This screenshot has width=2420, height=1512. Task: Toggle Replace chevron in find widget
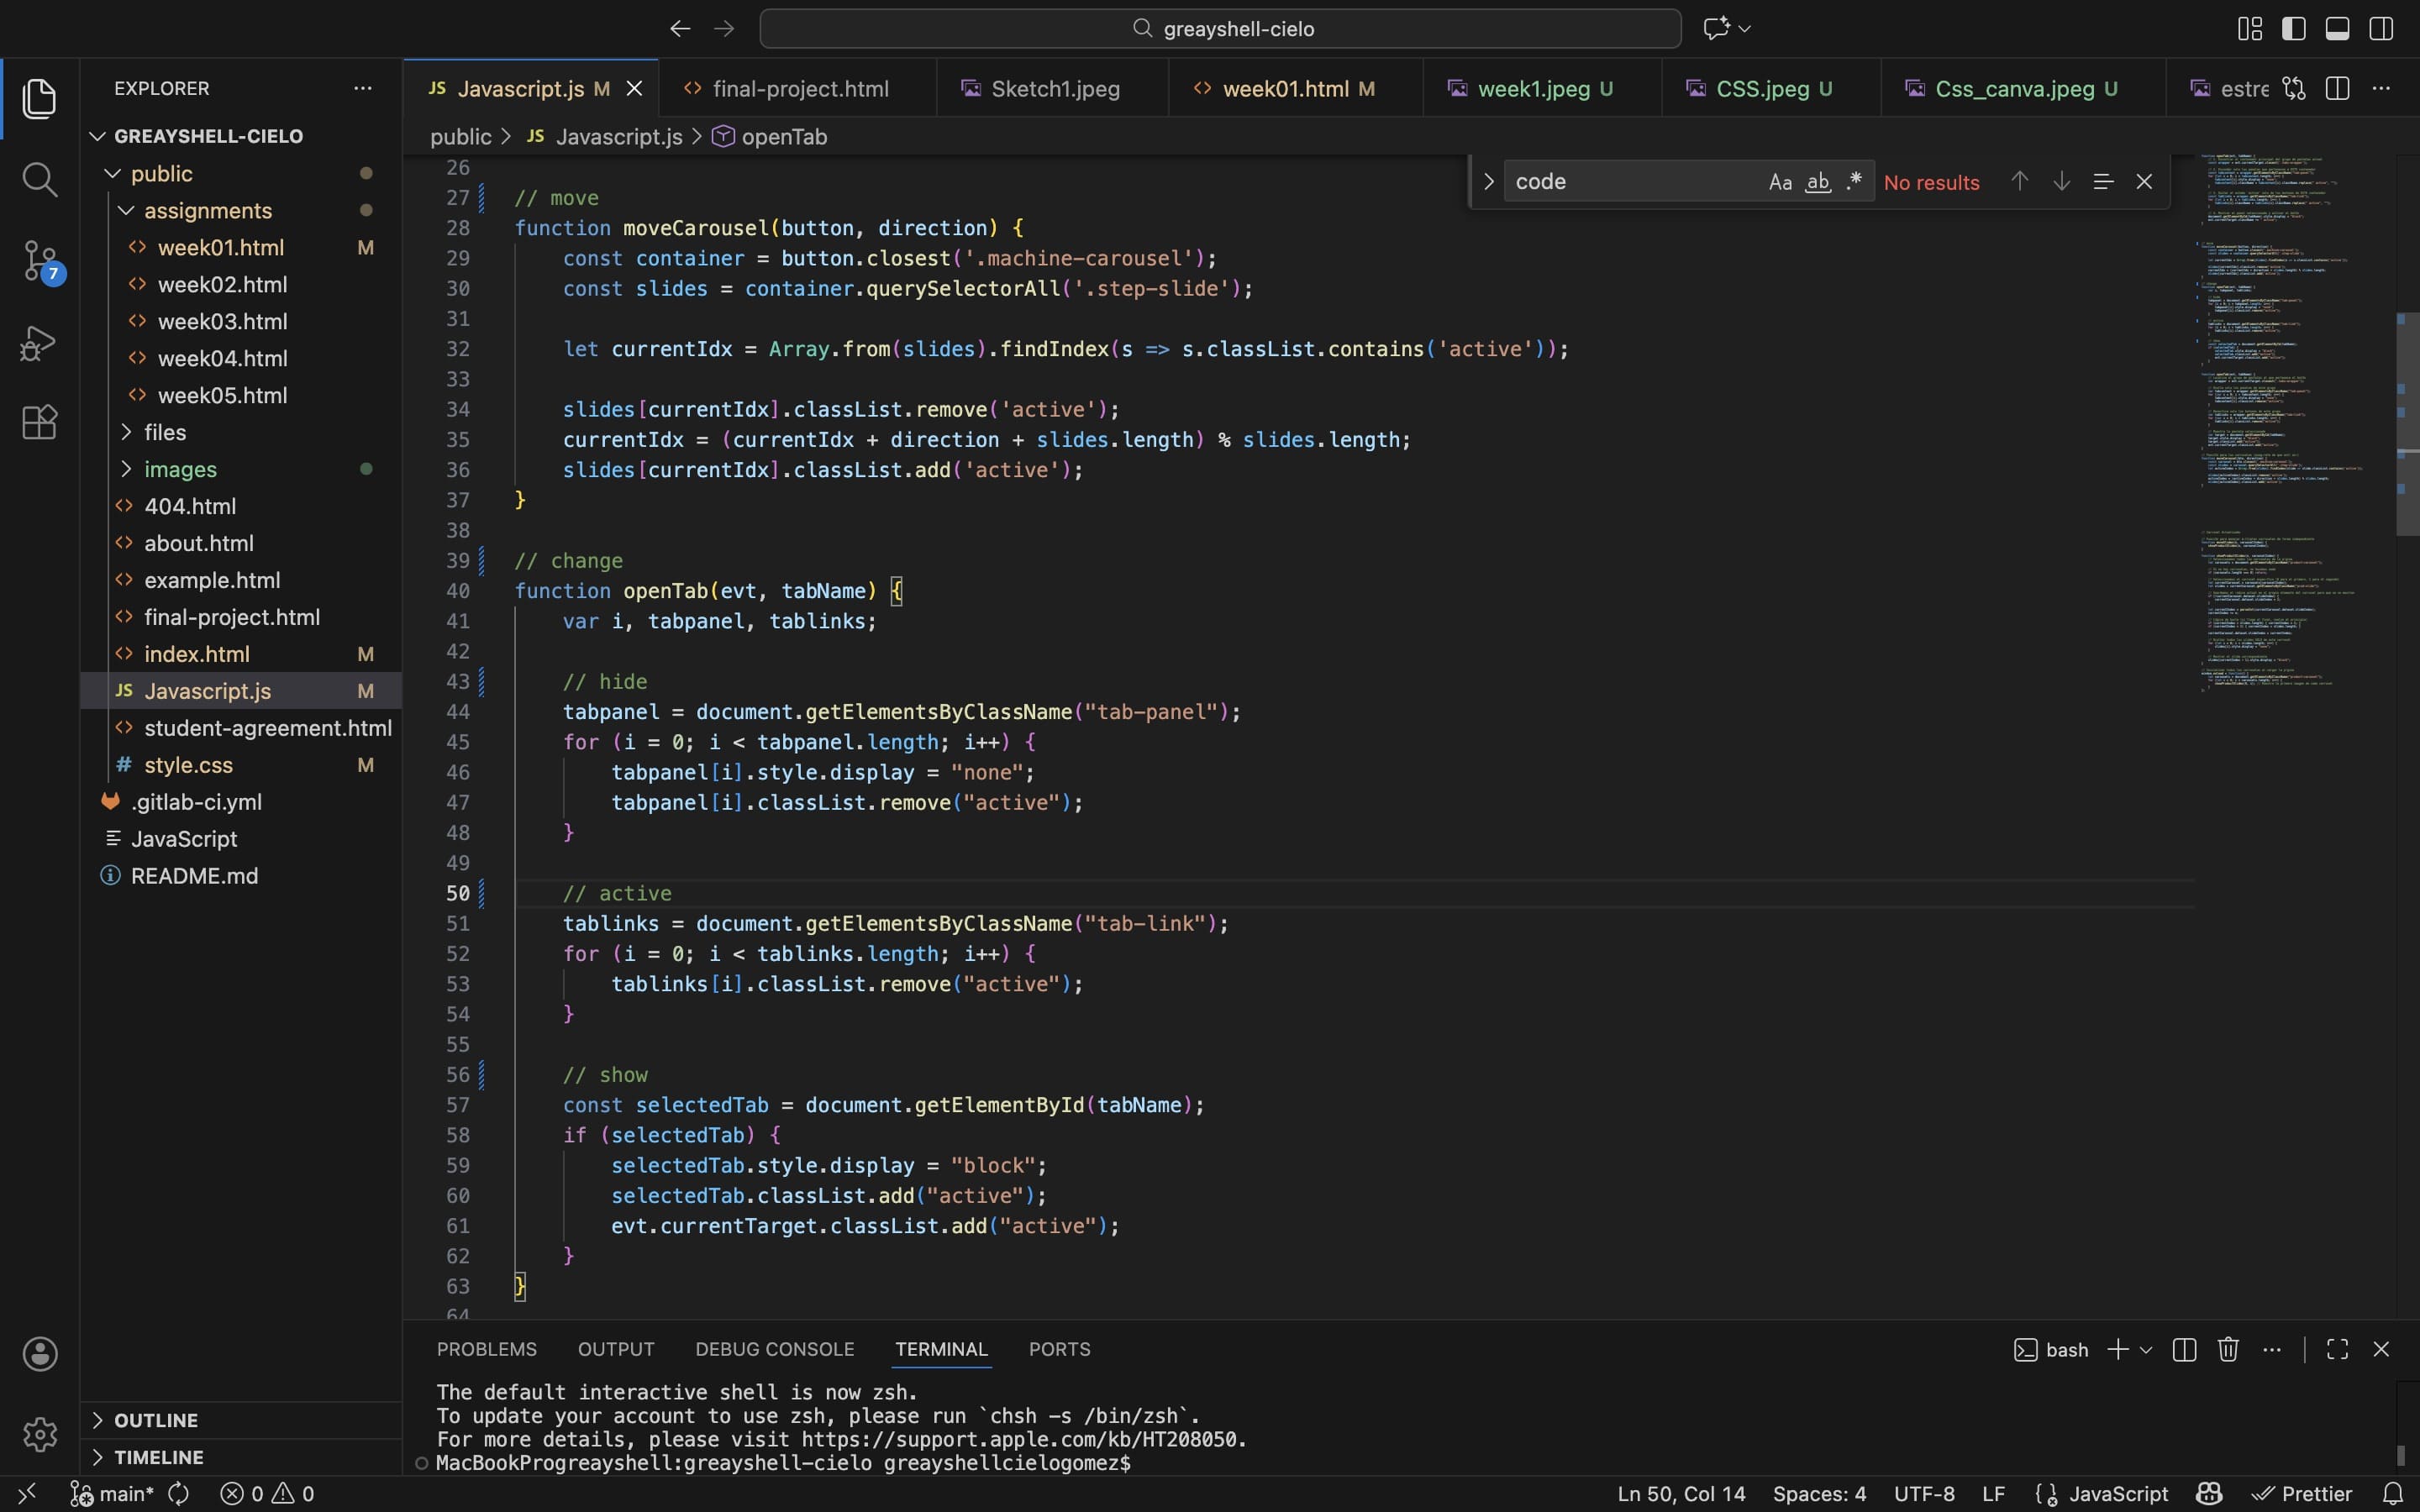click(x=1488, y=182)
